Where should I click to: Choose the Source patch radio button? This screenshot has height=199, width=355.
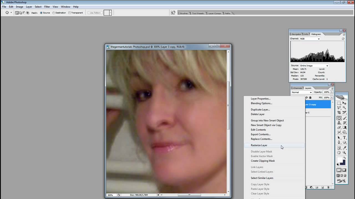41,13
